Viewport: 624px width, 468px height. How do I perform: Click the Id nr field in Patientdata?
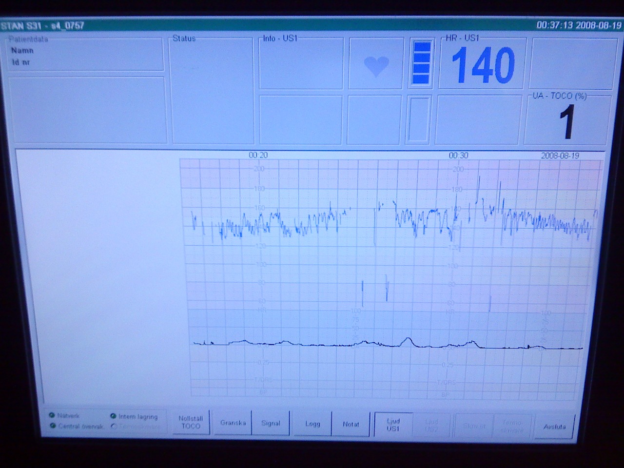[21, 62]
